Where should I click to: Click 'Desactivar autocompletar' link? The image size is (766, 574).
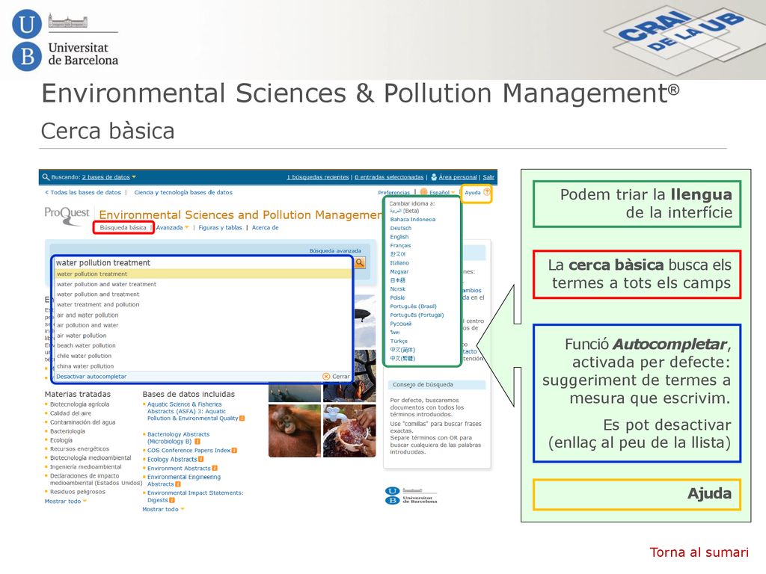(91, 377)
